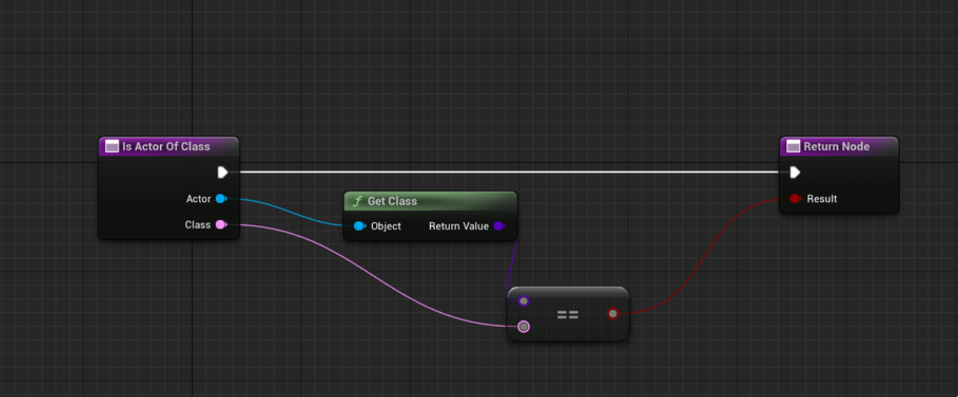Select the Get Class node by its title
The height and width of the screenshot is (397, 958).
point(392,201)
